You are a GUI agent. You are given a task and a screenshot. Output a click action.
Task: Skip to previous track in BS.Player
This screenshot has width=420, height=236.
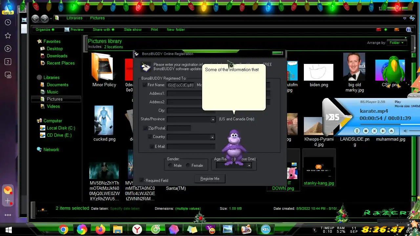(x=374, y=131)
